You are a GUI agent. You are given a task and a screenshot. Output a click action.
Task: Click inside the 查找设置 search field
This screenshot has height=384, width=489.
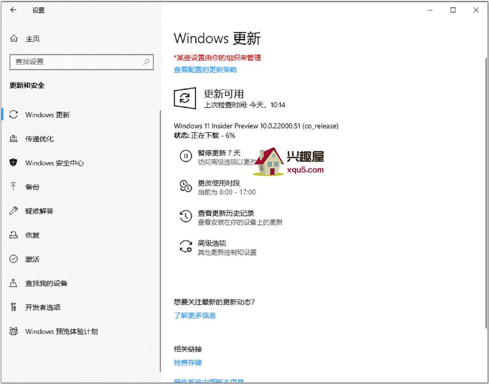[81, 62]
